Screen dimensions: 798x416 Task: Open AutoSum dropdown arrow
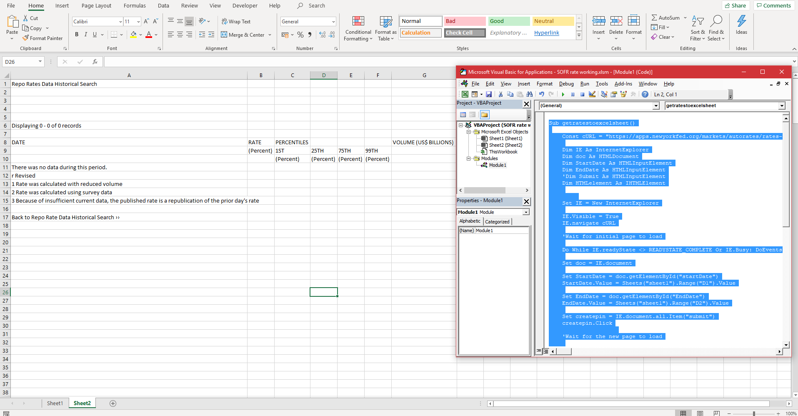(x=685, y=18)
